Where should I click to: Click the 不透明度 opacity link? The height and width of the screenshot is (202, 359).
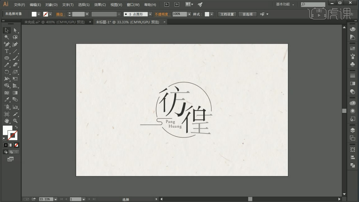[x=162, y=14]
